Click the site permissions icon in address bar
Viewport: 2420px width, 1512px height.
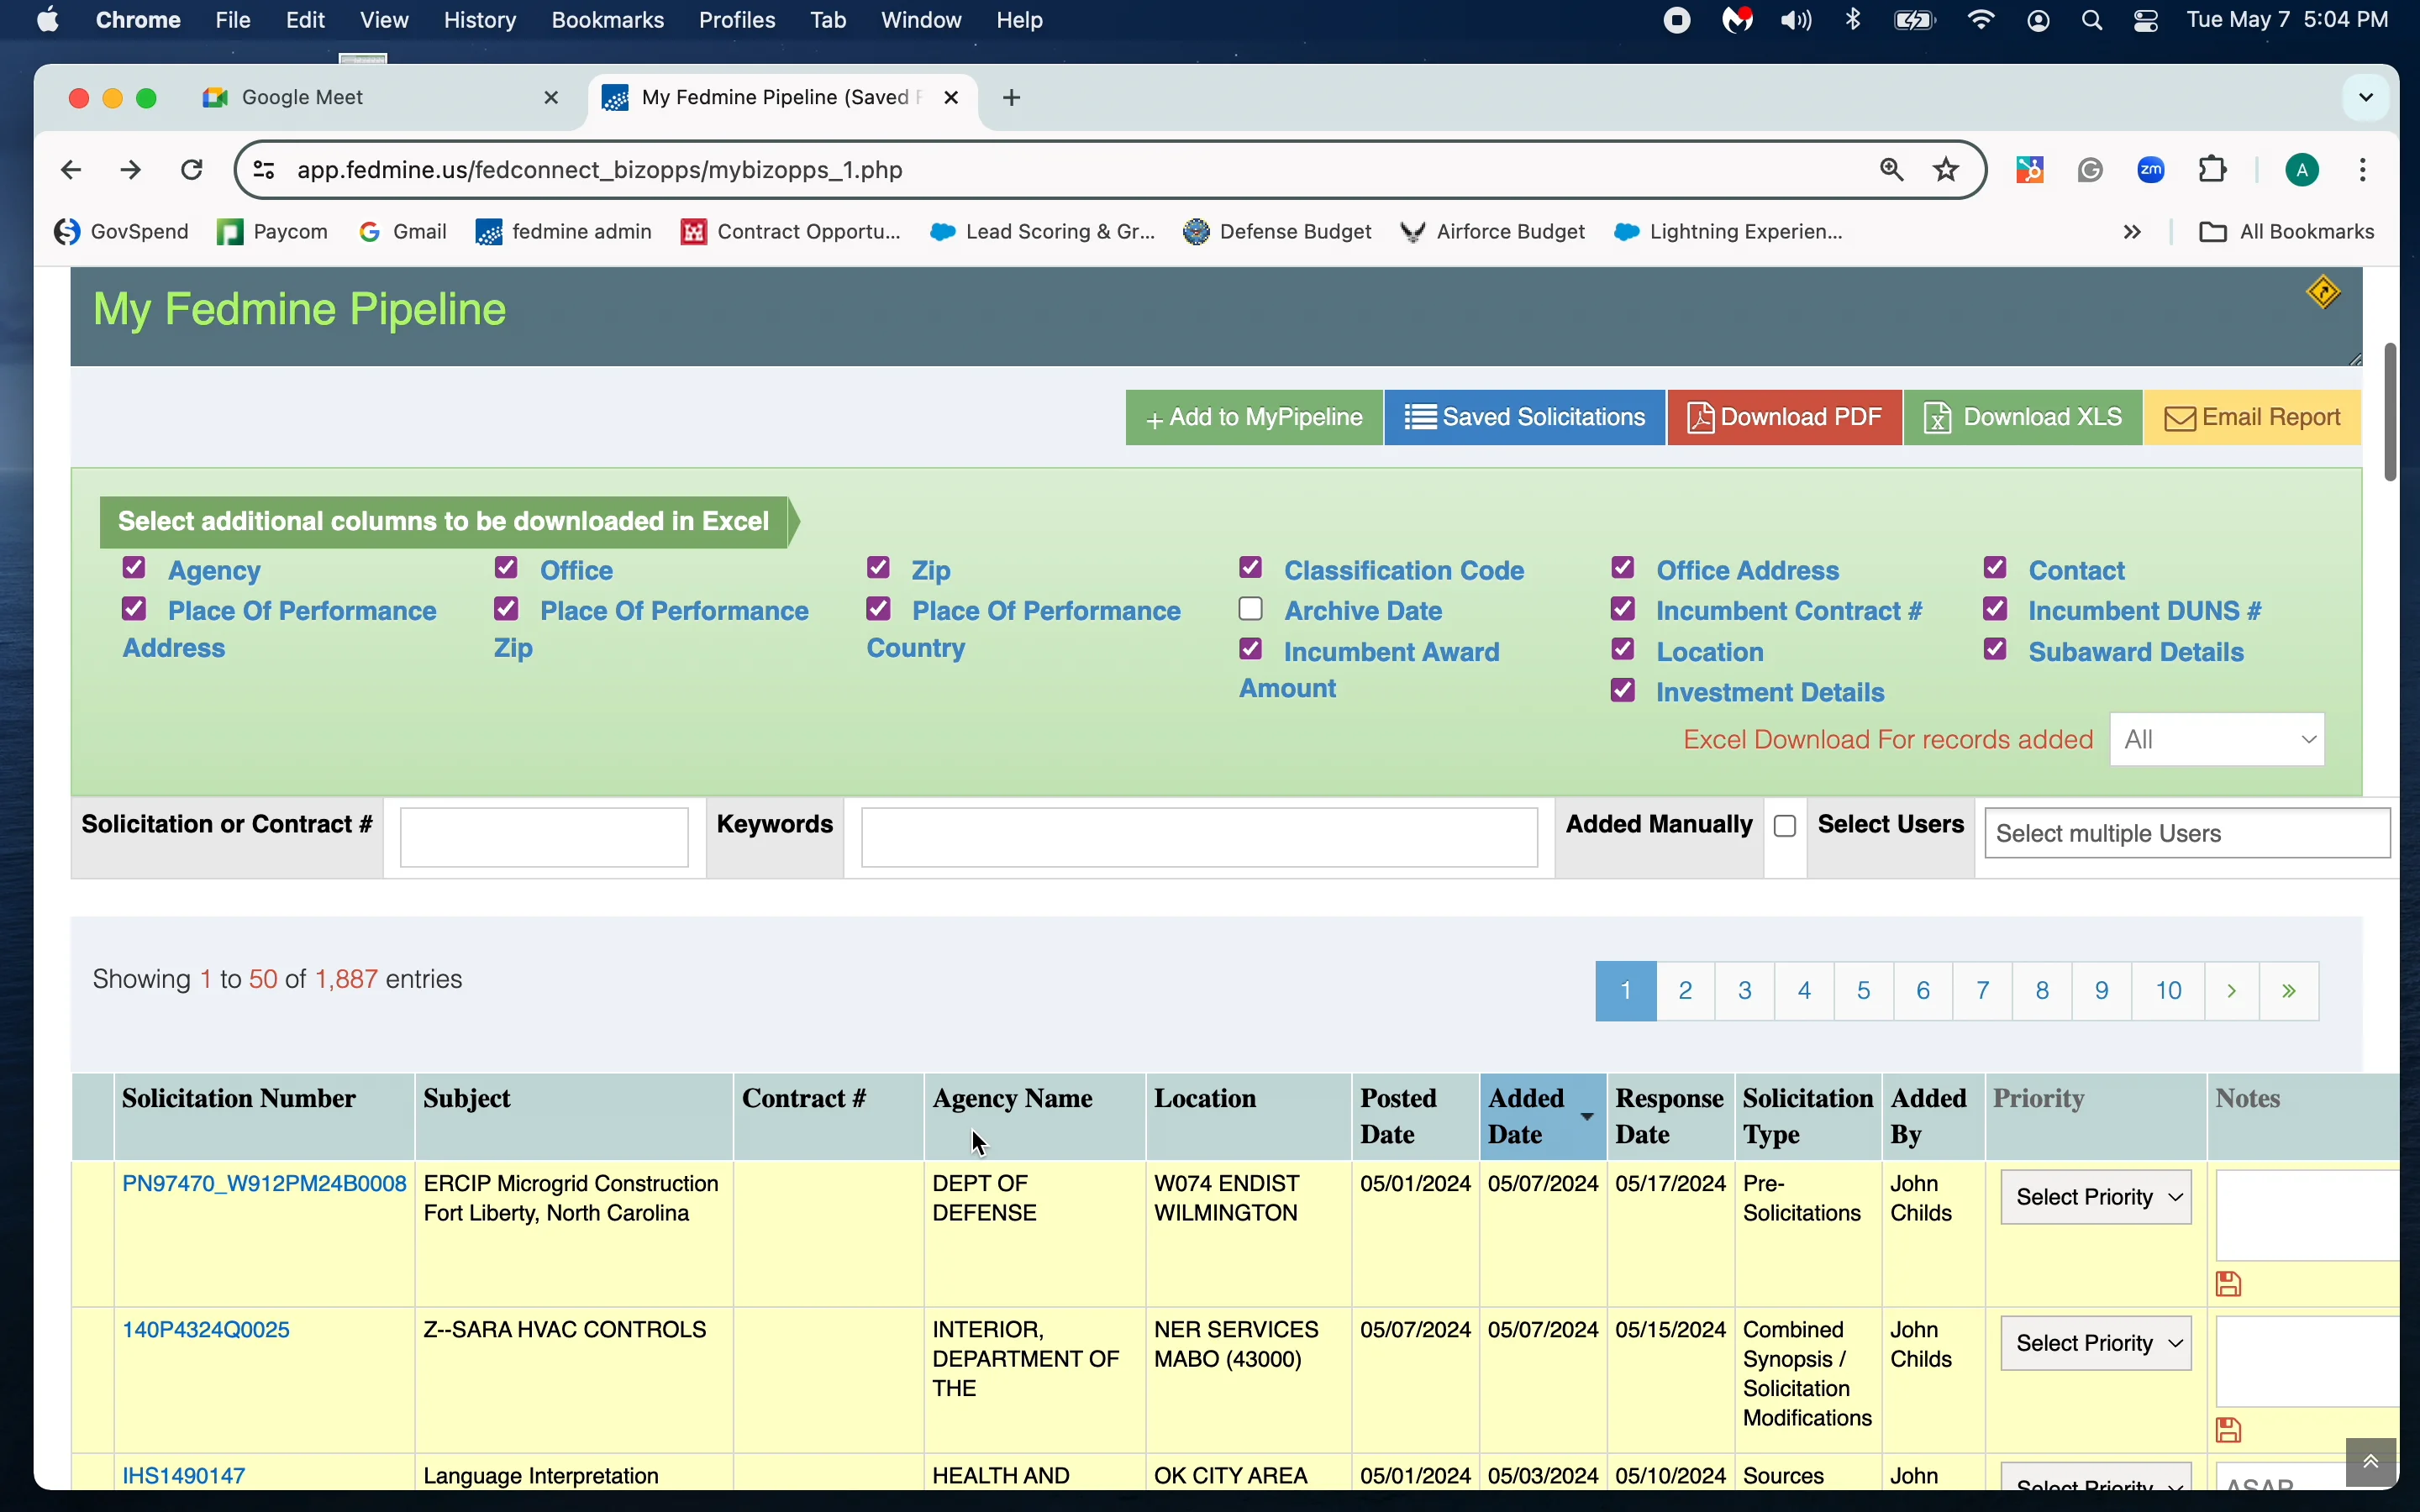263,169
